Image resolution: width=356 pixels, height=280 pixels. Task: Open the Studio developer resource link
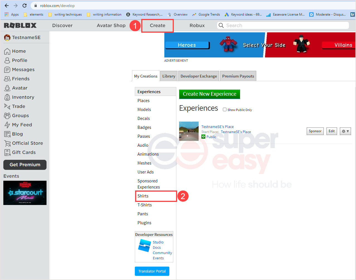click(x=158, y=242)
